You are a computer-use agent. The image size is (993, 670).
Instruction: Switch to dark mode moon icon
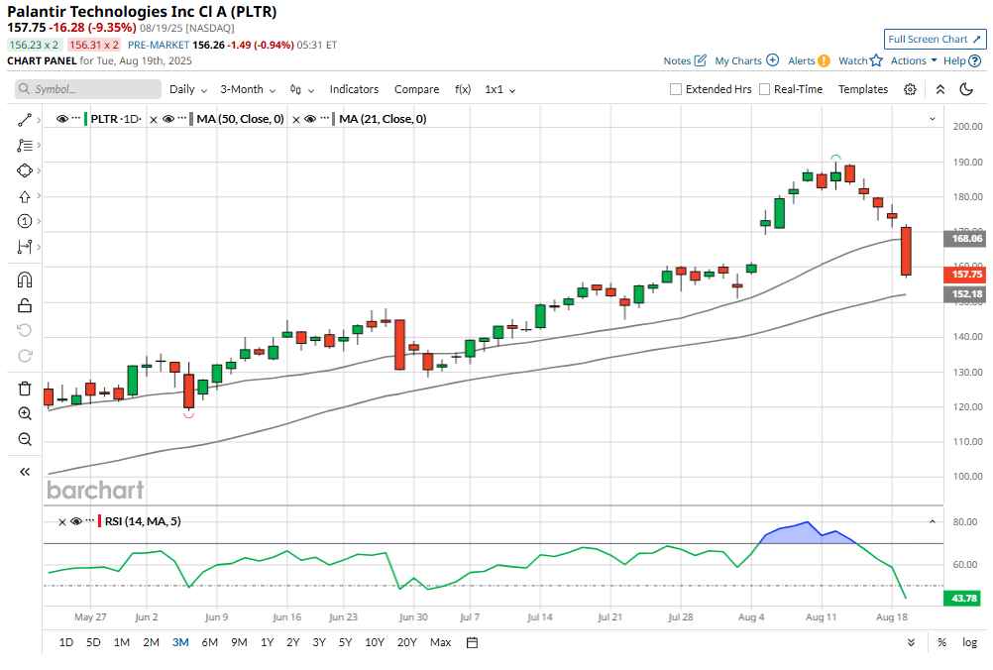pos(966,89)
